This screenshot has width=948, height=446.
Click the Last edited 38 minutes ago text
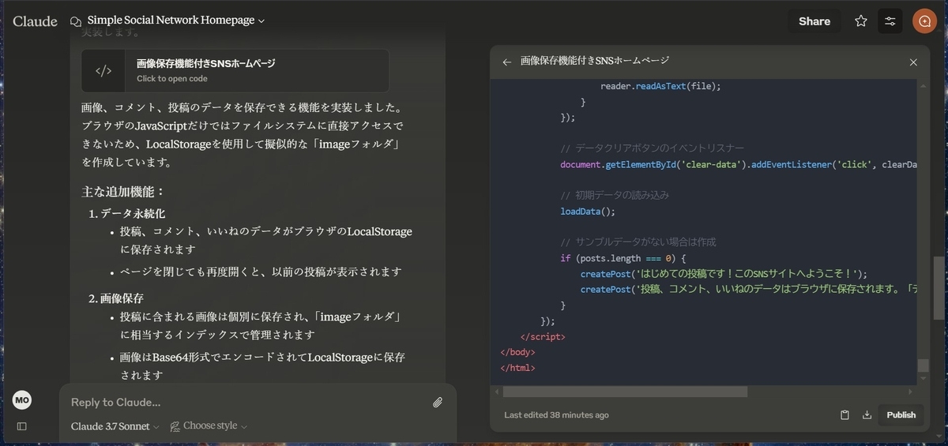tap(556, 415)
